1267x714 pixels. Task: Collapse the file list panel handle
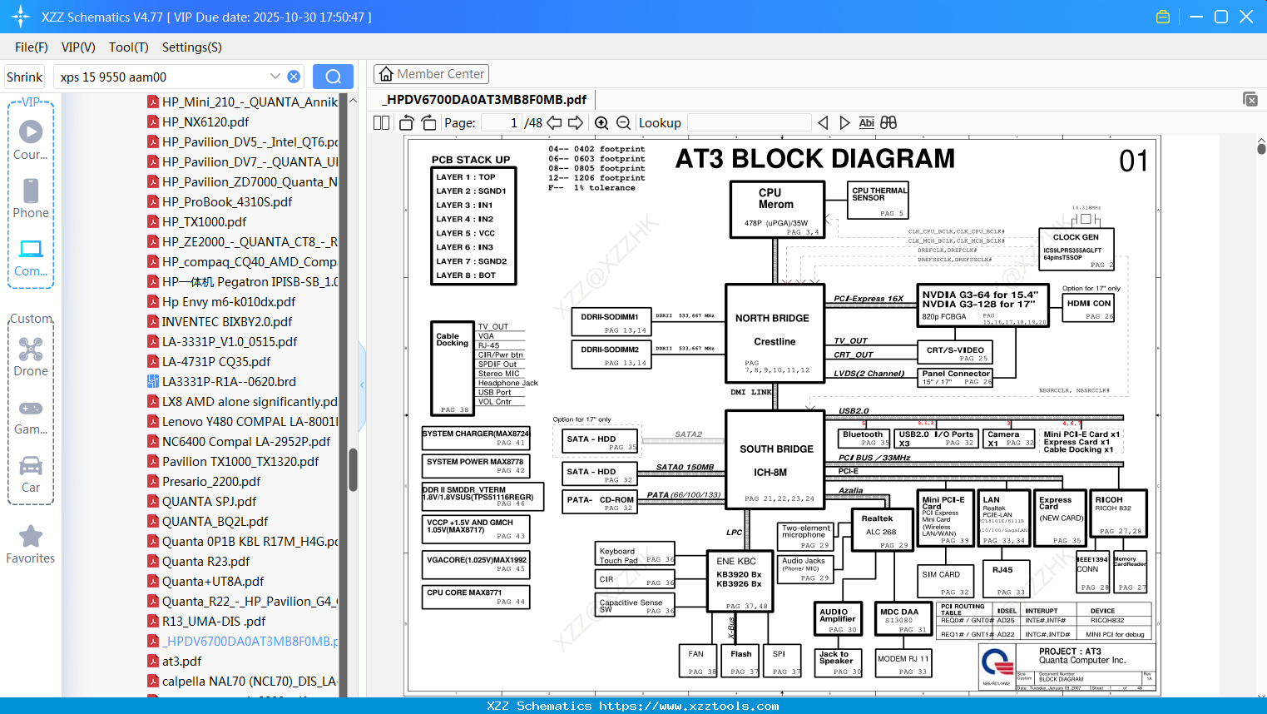coord(362,384)
